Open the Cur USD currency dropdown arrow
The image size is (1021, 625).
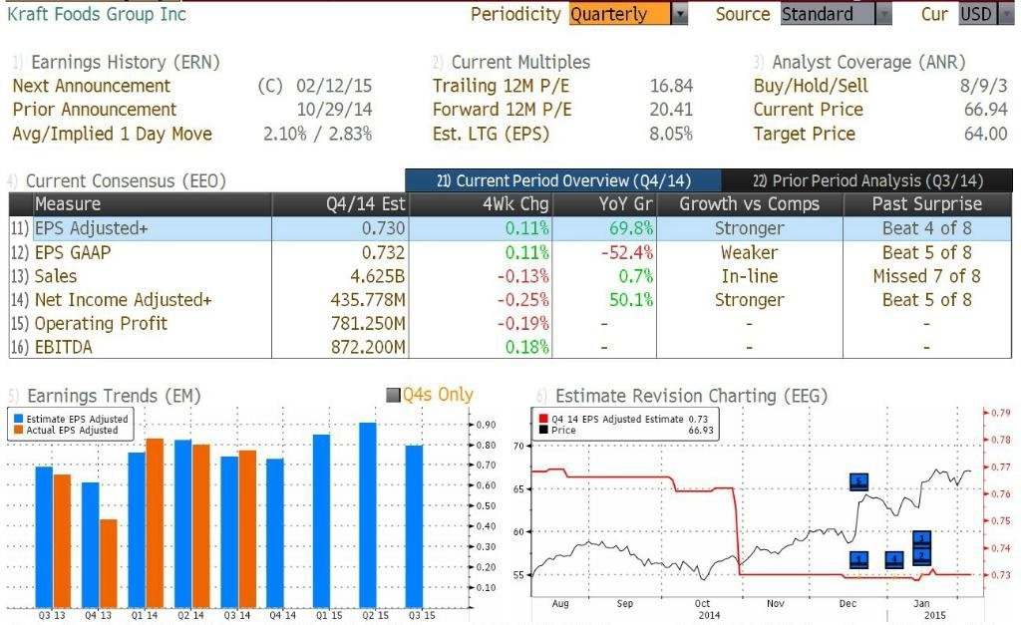1005,14
